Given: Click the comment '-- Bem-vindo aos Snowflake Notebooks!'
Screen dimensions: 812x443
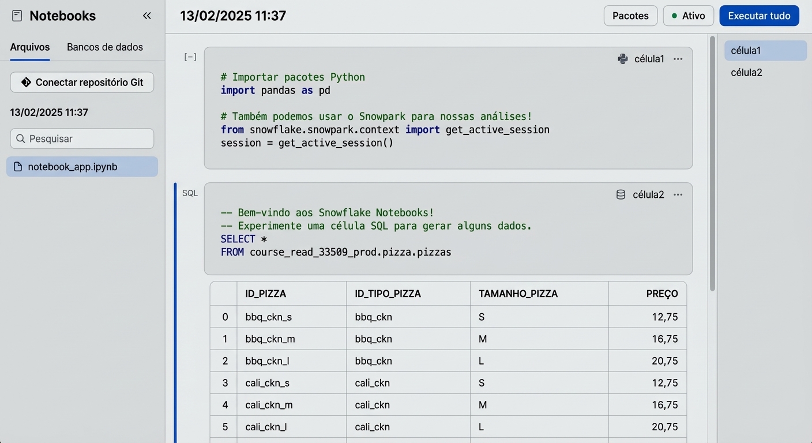Looking at the screenshot, I should (328, 213).
